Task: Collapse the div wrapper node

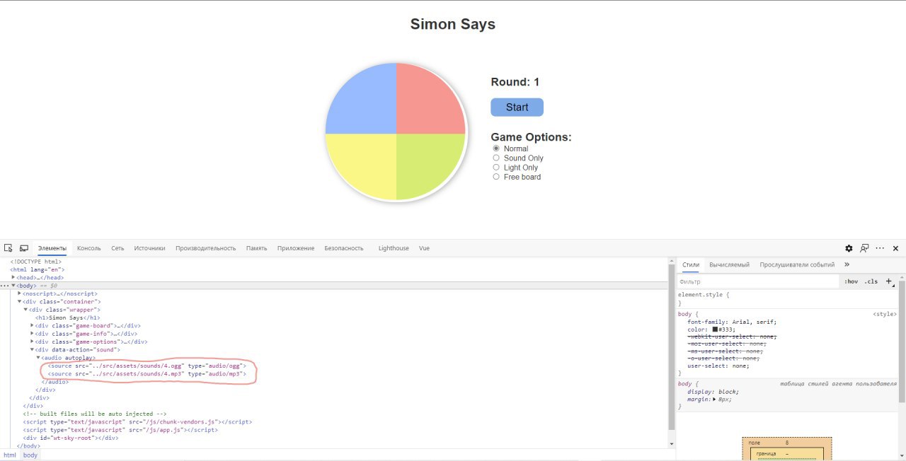Action: (x=26, y=310)
